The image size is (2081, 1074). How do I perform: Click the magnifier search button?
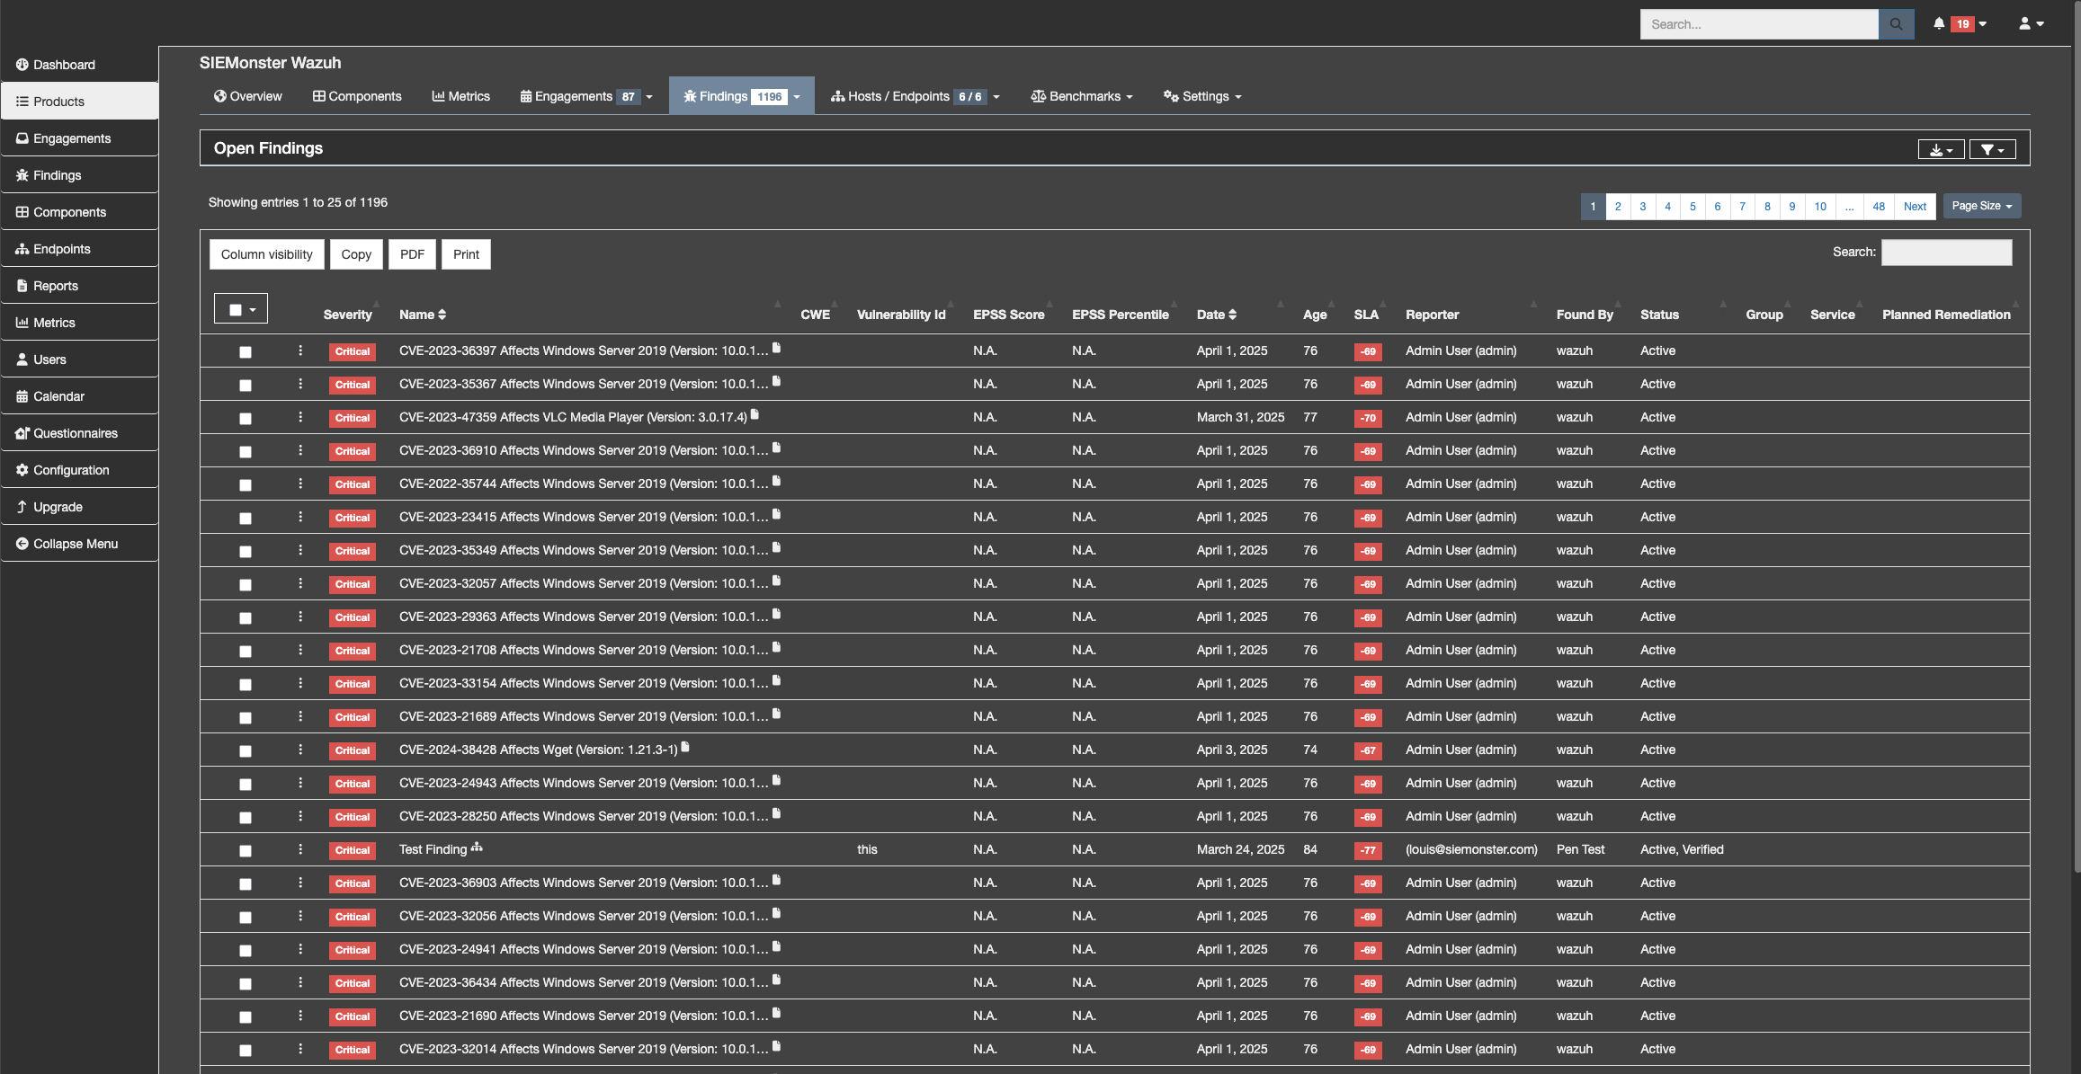(1896, 24)
